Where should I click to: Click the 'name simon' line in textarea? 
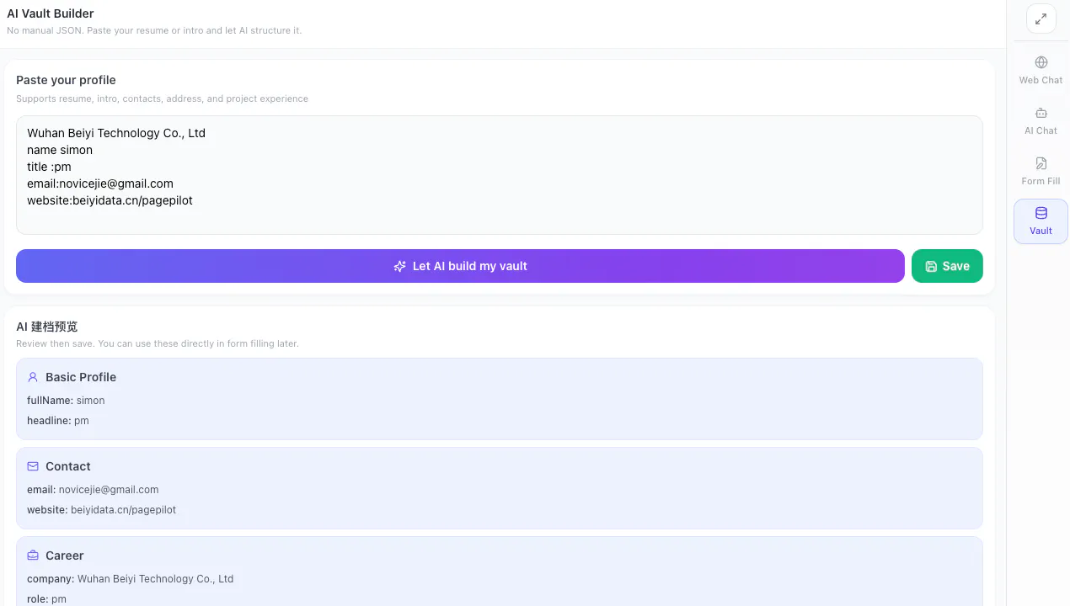pyautogui.click(x=60, y=150)
